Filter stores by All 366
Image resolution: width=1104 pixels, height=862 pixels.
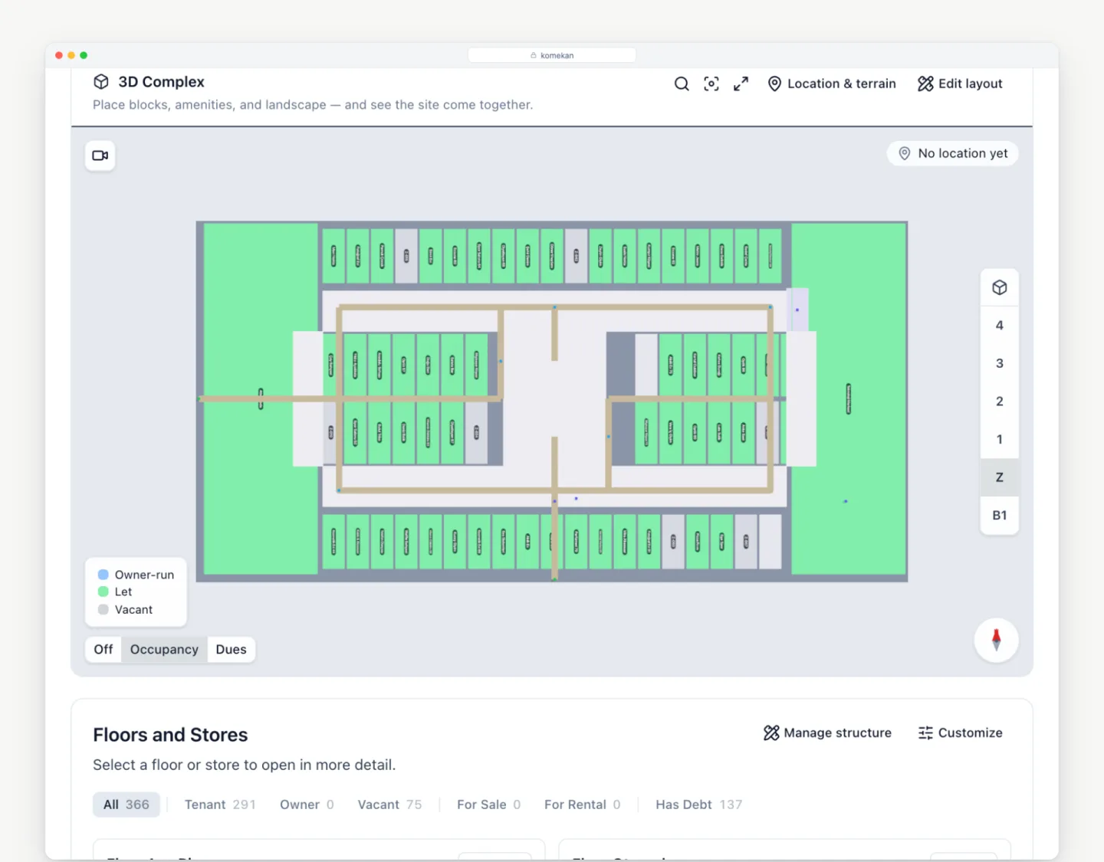[127, 805]
